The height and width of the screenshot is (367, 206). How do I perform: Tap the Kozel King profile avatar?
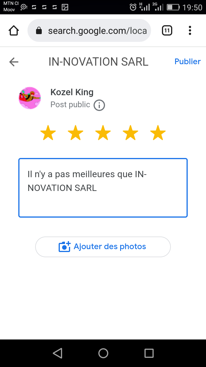(x=30, y=98)
